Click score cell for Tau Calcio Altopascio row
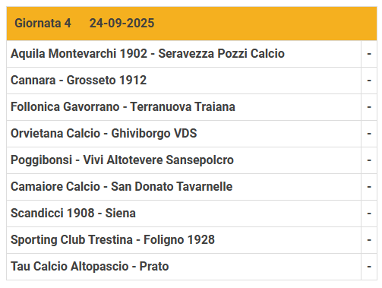This screenshot has width=382, height=288. [369, 267]
